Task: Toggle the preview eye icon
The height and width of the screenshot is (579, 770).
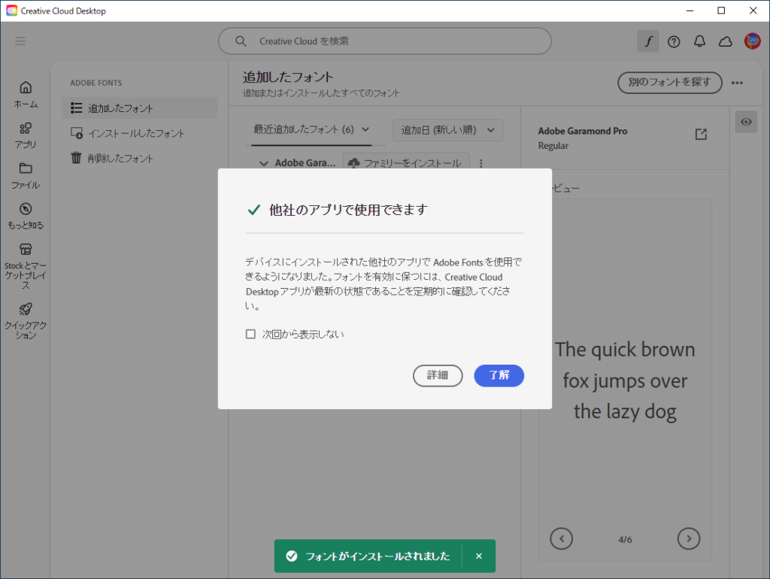Action: (x=746, y=122)
